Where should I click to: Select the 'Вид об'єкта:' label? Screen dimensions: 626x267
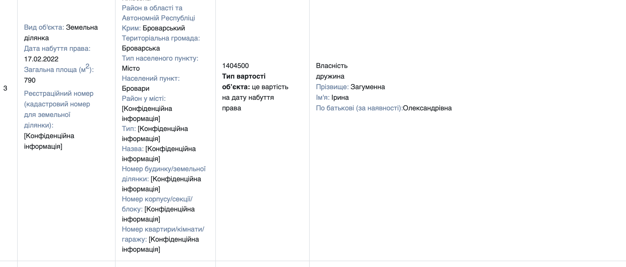pos(44,27)
